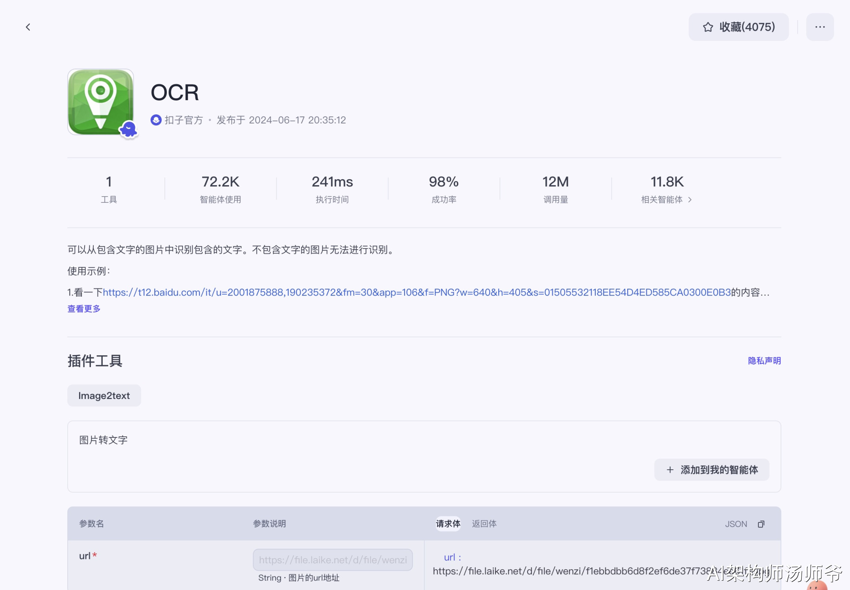Image resolution: width=850 pixels, height=590 pixels.
Task: Expand description via 查看更多
Action: (x=84, y=309)
